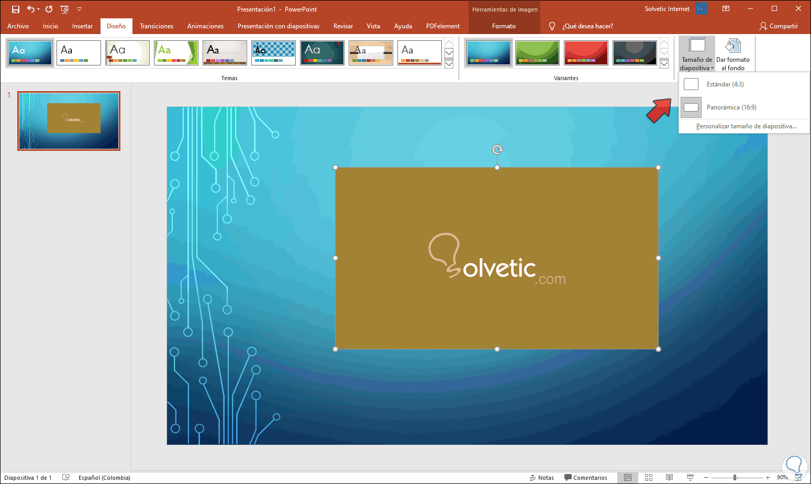811x484 pixels.
Task: Open Dar formato al fondo
Action: tap(733, 54)
